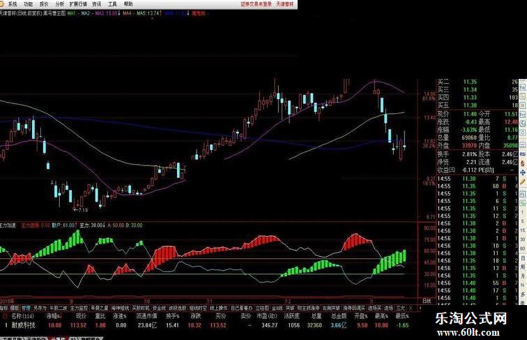Switch to 1-minute period in right toolbar
The width and height of the screenshot is (527, 340).
tap(523, 212)
